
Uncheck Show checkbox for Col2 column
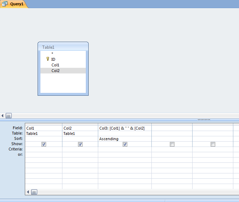pyautogui.click(x=80, y=144)
